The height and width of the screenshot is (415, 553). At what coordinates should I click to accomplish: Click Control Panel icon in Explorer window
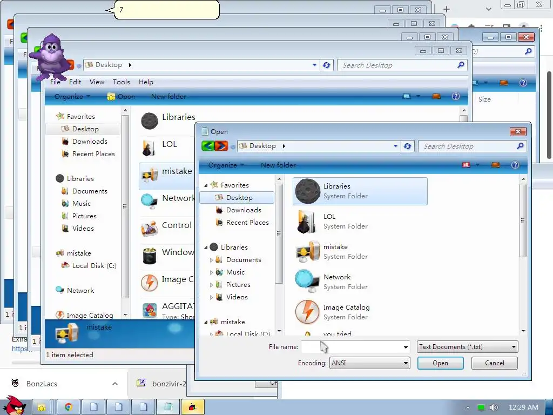150,229
